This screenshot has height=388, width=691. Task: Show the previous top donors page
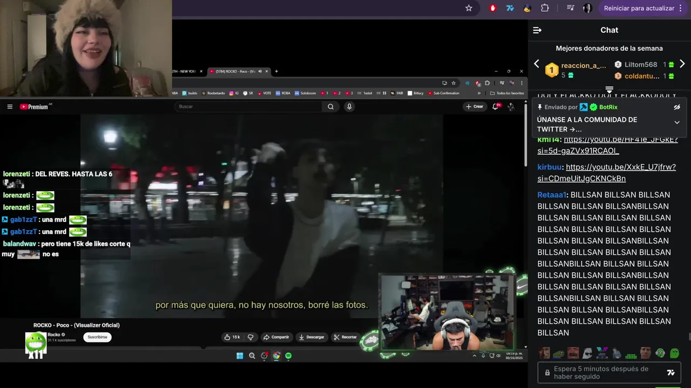536,64
